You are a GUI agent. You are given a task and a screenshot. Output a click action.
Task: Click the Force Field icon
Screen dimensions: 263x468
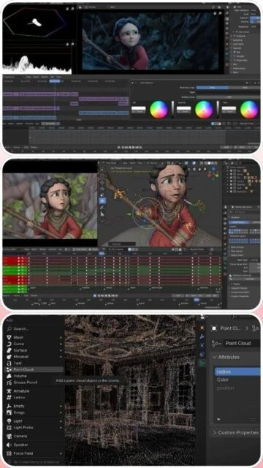[9, 453]
